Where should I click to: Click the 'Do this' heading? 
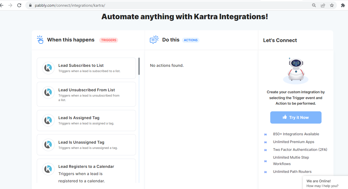click(171, 40)
